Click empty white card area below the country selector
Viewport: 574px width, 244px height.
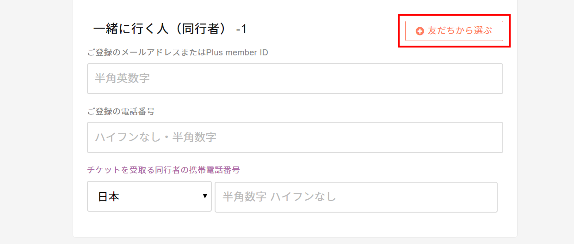point(295,225)
